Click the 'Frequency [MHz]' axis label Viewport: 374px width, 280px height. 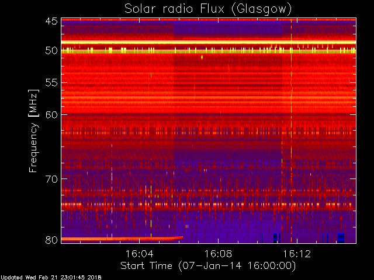point(33,131)
